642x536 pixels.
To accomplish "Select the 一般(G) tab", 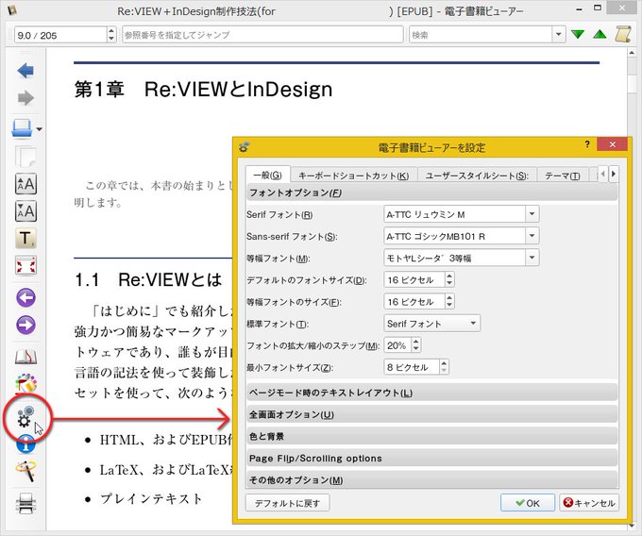I will pos(268,176).
